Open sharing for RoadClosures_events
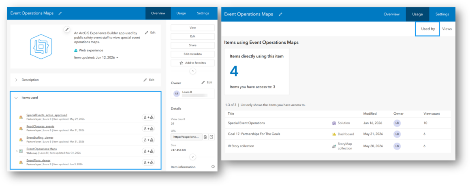470x186 pixels. click(x=148, y=129)
